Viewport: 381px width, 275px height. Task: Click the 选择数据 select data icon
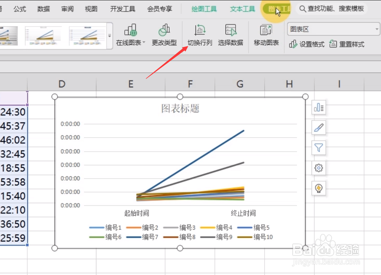coord(231,30)
